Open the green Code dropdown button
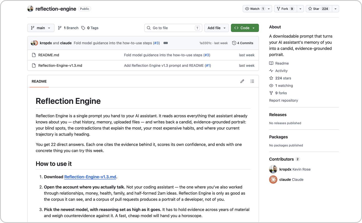362x223 pixels. tap(245, 28)
